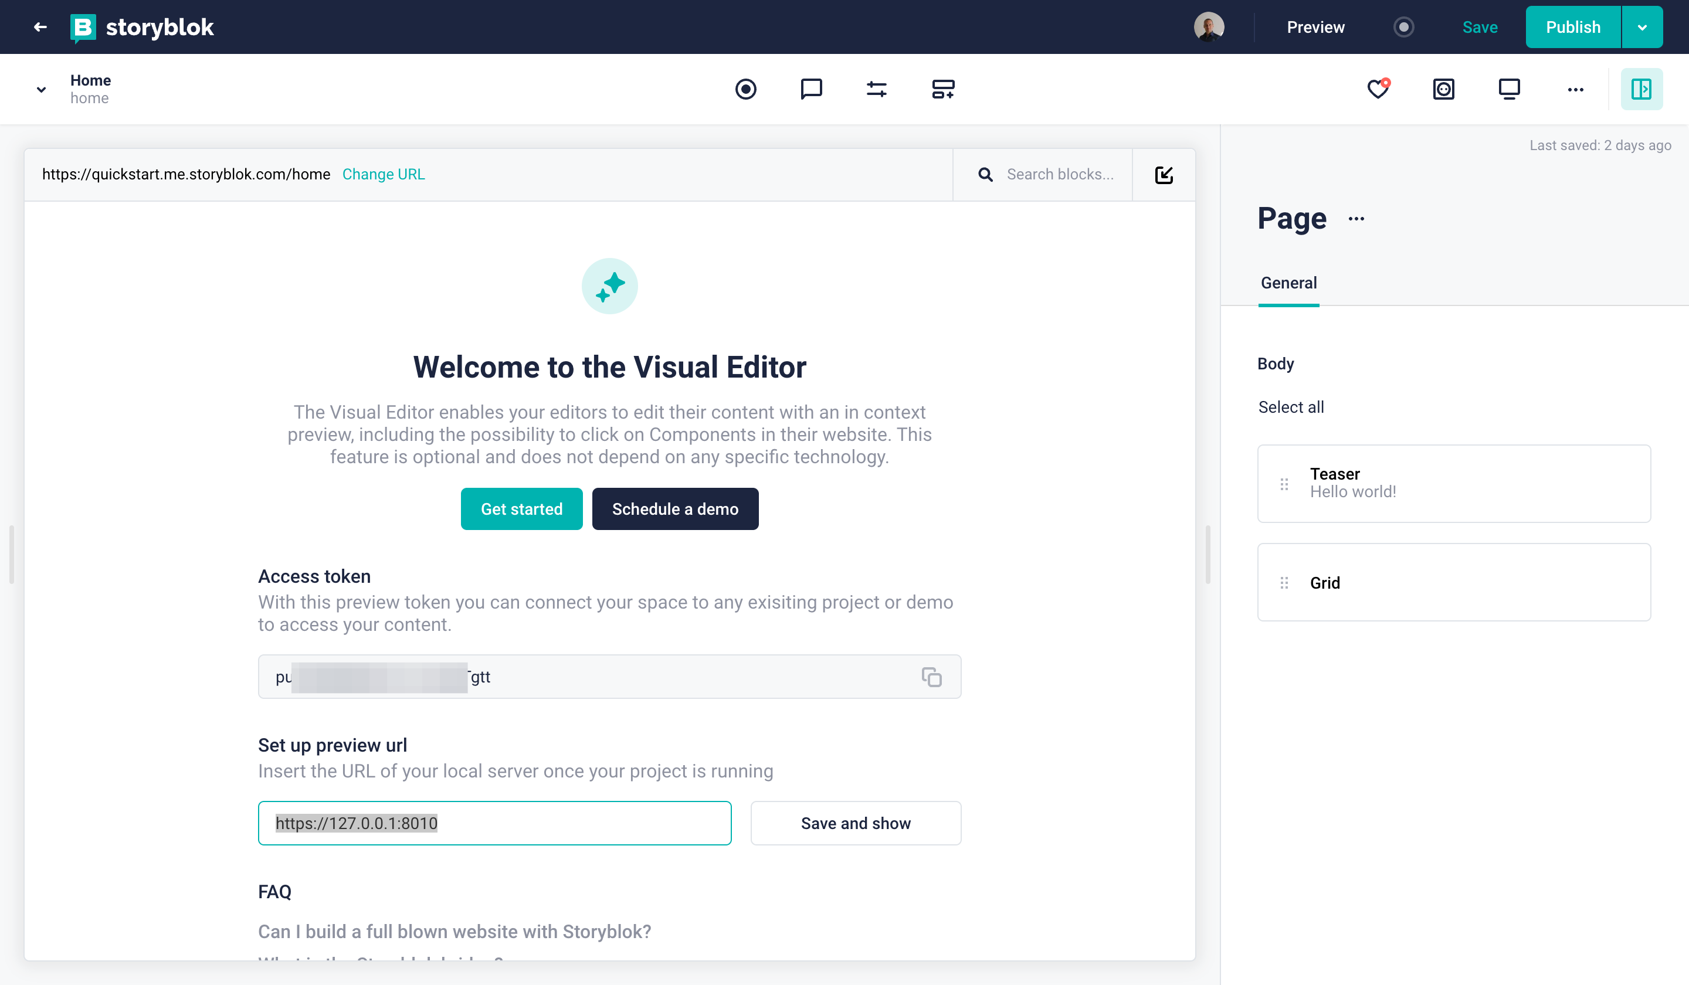Grab the Grid drag handle
The height and width of the screenshot is (985, 1689).
1284,582
